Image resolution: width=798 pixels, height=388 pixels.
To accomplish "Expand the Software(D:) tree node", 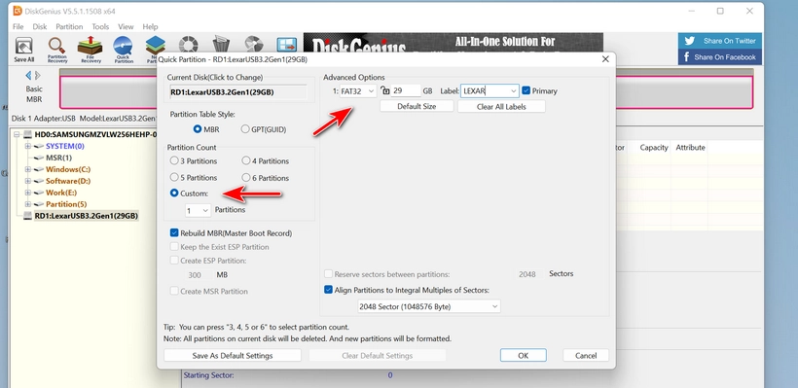I will tap(28, 181).
